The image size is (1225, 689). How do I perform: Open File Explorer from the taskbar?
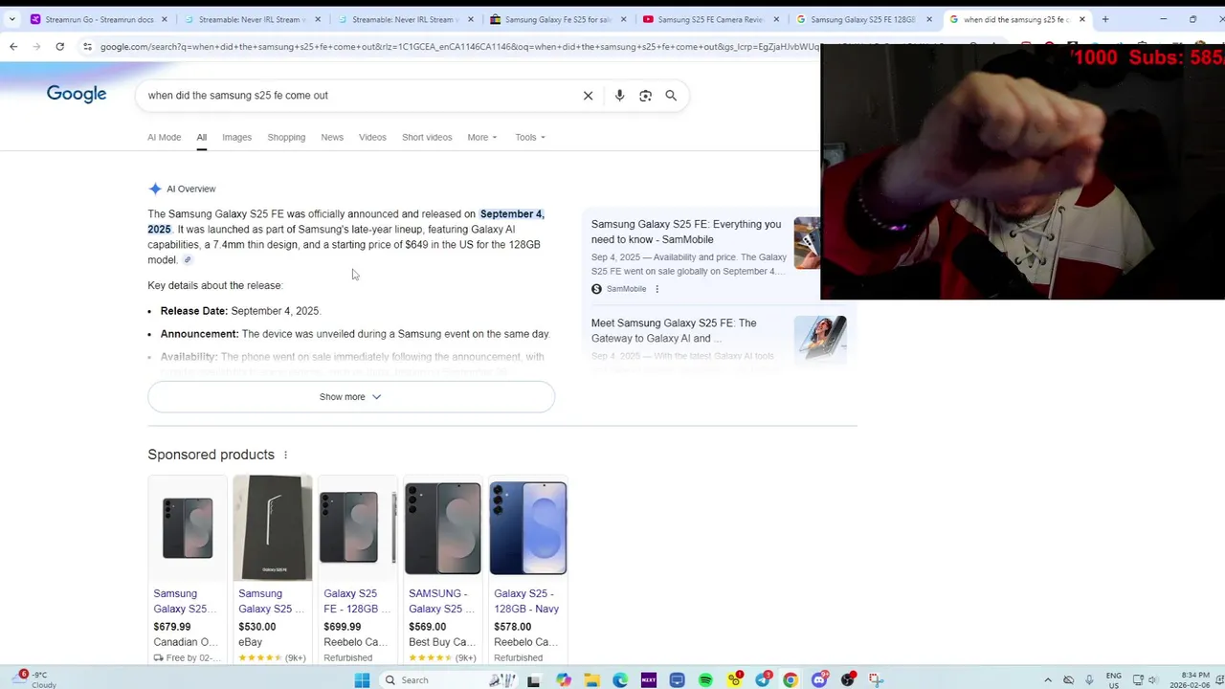(x=591, y=680)
